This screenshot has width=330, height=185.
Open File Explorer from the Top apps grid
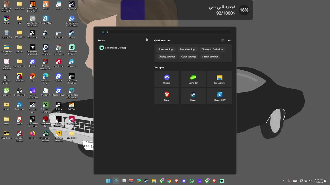tap(220, 79)
